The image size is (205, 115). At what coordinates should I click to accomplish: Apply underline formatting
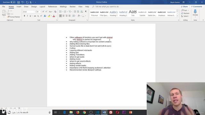point(30,16)
